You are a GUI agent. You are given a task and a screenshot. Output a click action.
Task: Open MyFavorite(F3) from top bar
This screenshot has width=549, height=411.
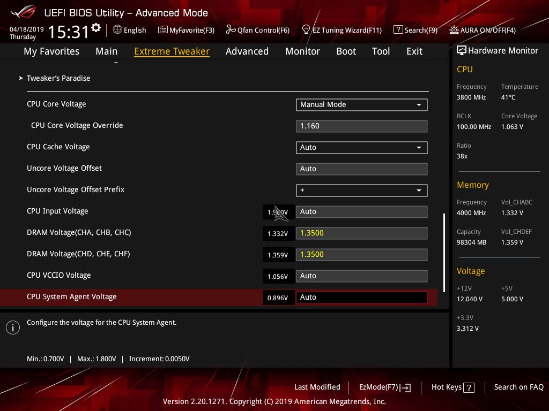[x=186, y=30]
